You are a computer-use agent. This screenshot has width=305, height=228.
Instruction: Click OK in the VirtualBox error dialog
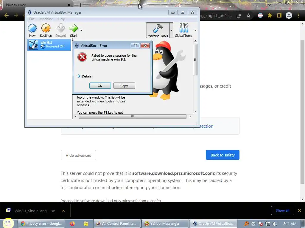tap(100, 86)
